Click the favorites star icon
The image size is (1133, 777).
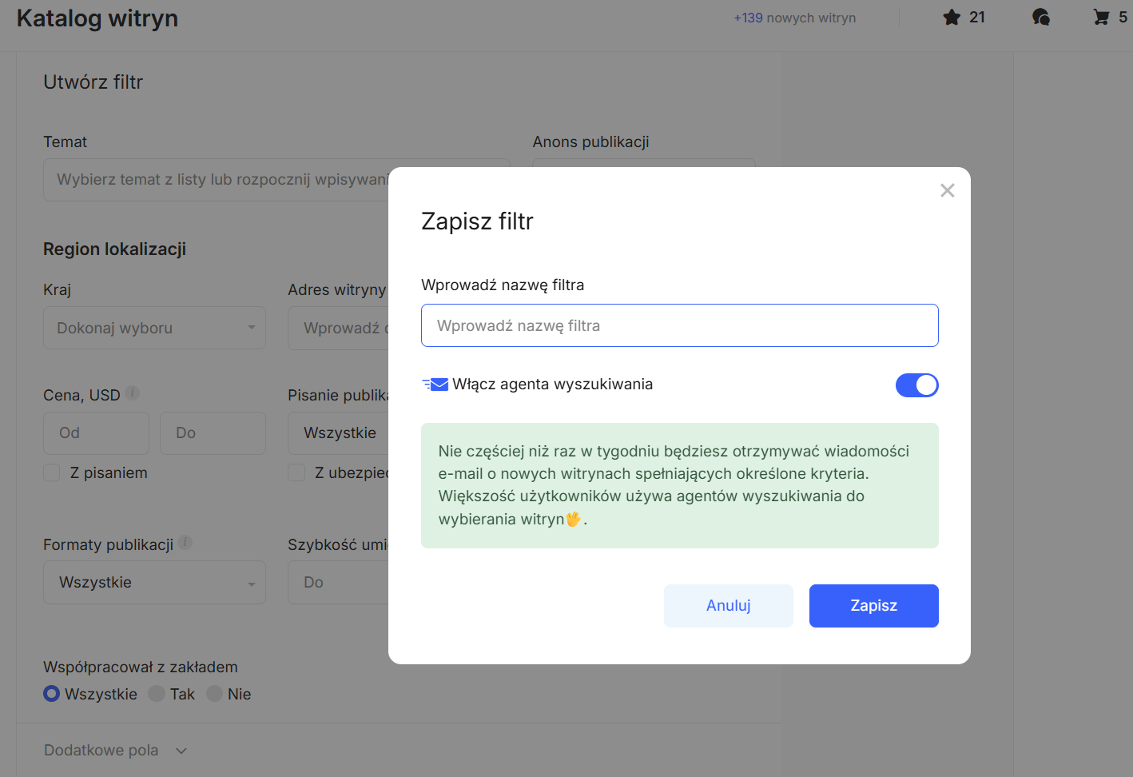951,18
